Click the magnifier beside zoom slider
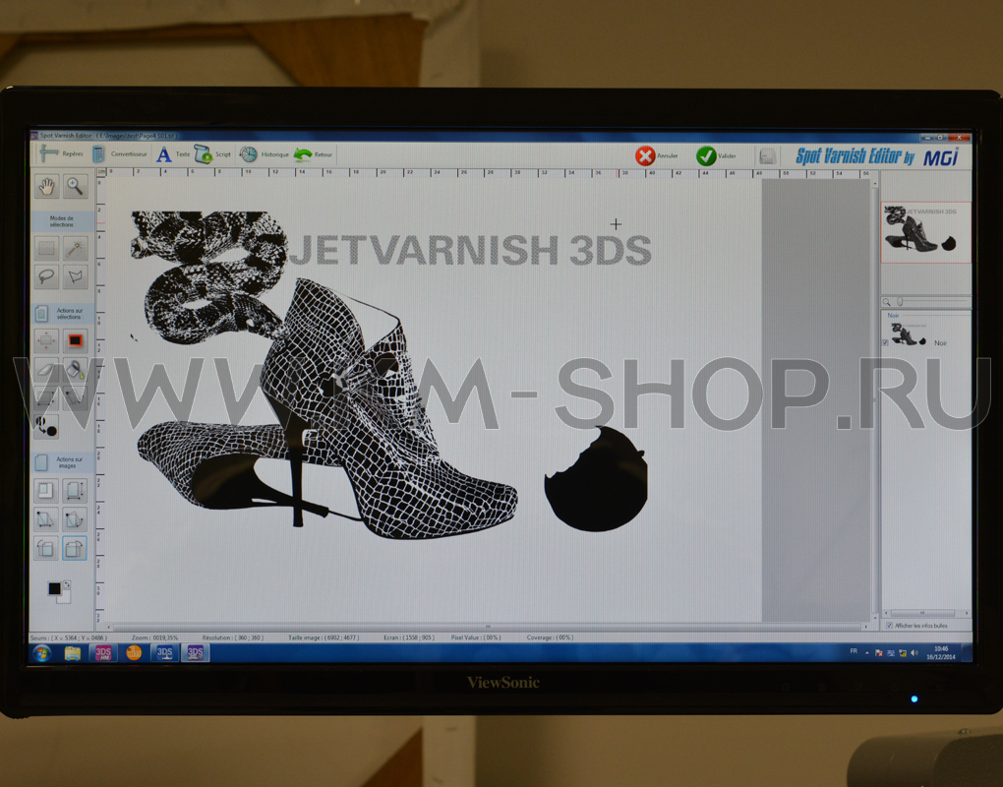 coord(887,301)
